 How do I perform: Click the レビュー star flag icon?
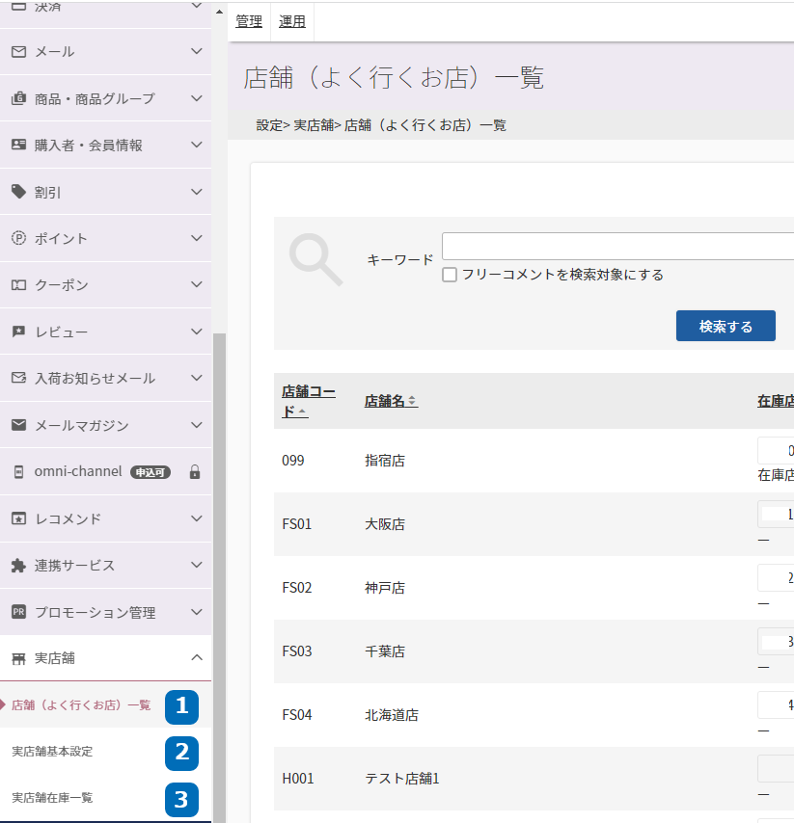[x=18, y=332]
